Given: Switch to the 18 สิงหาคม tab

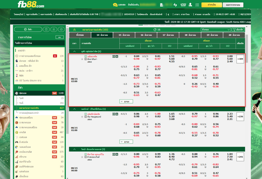Looking at the screenshot, I should click(190, 35).
